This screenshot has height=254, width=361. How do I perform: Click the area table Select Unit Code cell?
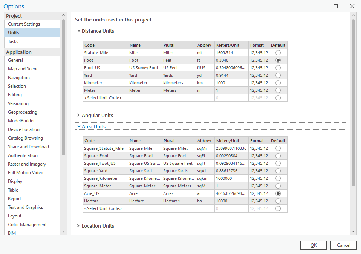click(103, 208)
